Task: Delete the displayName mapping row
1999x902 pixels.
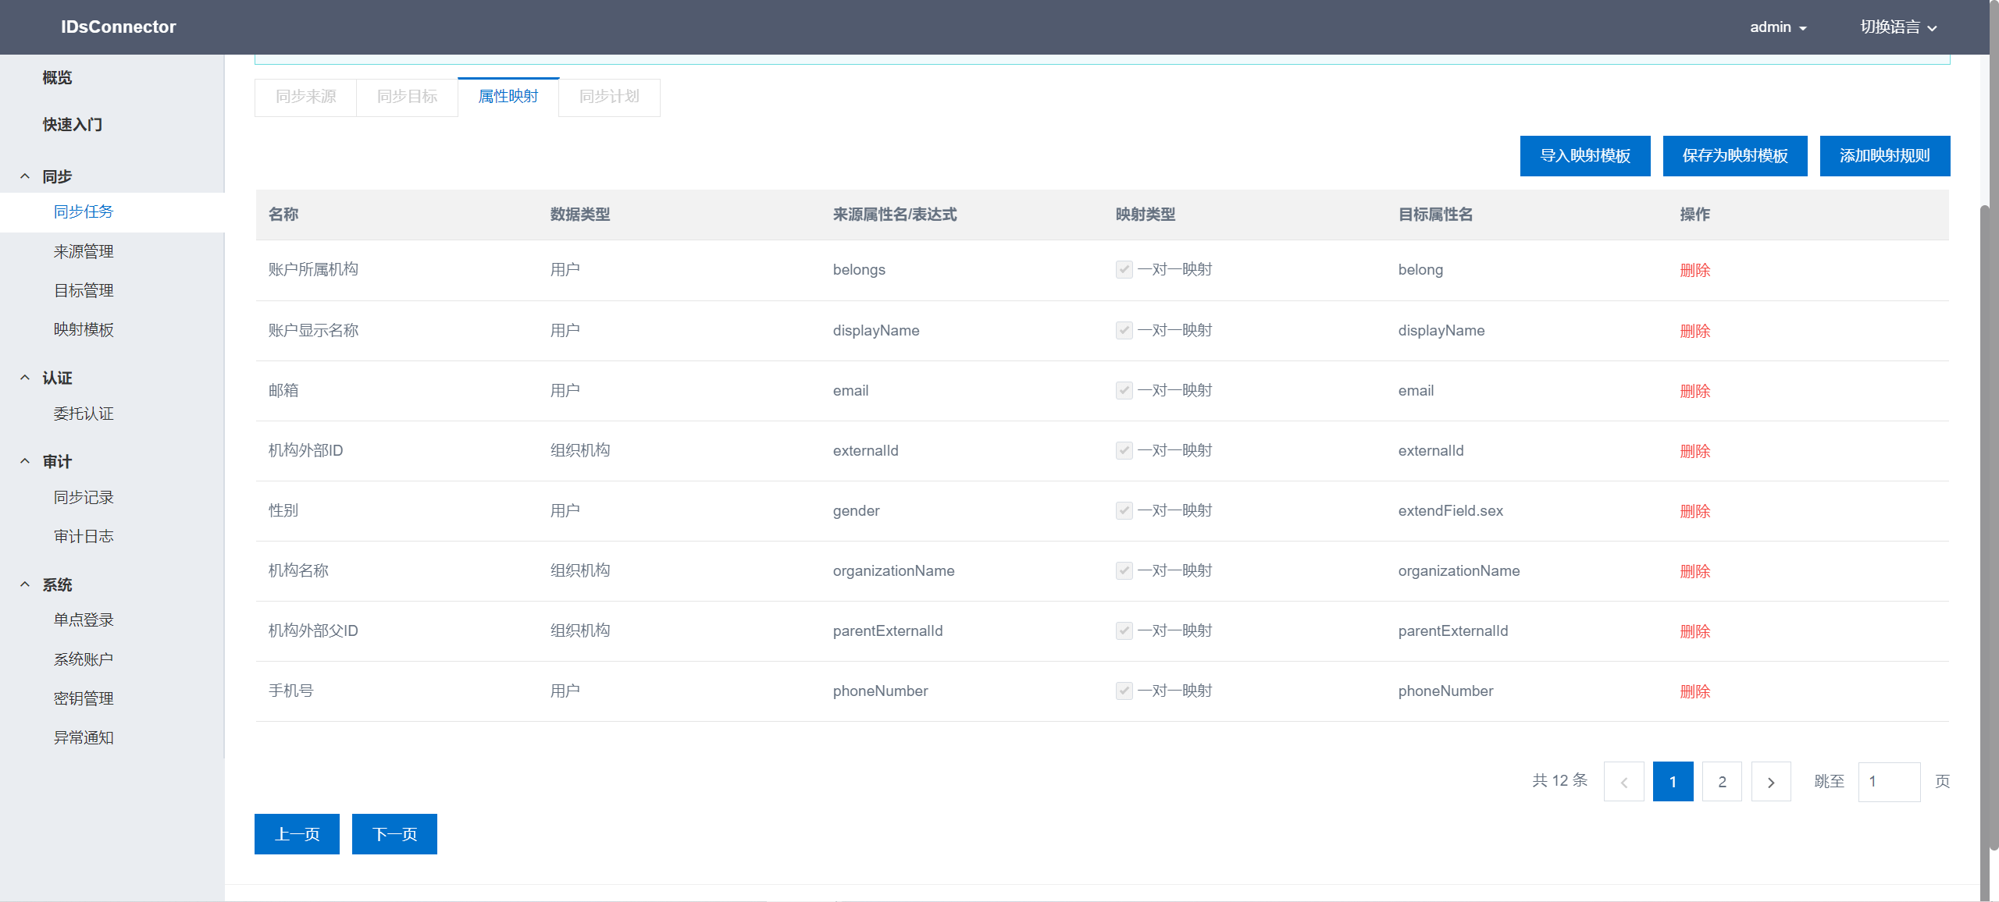Action: pos(1694,331)
